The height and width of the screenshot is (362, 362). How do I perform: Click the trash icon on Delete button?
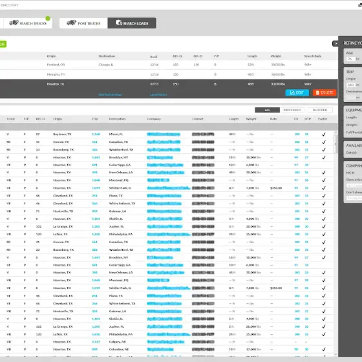tap(317, 93)
